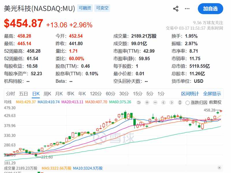
Task: Zoom in on the candlestick chart
Action: point(147,102)
